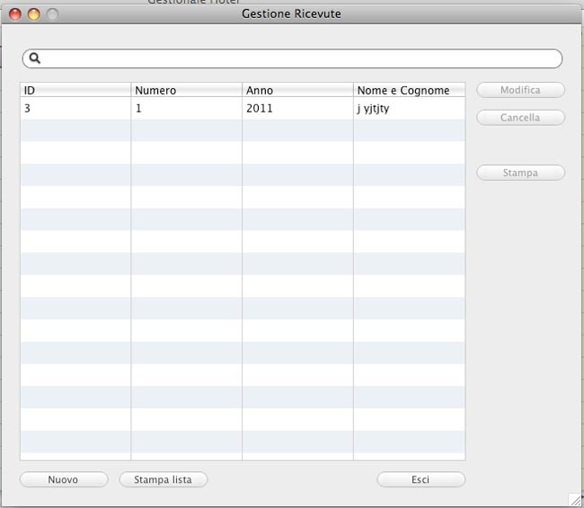Click the Cancella button
The width and height of the screenshot is (584, 508).
click(x=521, y=118)
